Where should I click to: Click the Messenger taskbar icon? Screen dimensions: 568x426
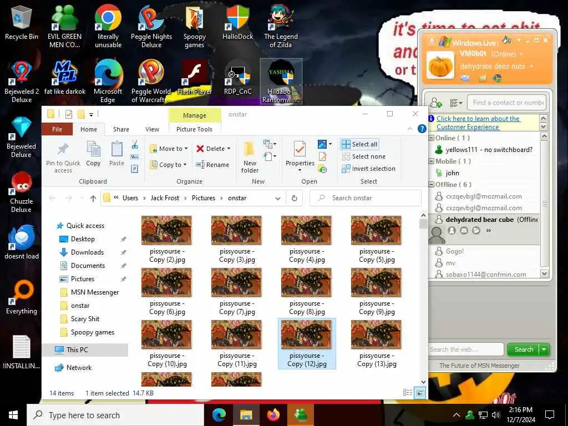(301, 415)
